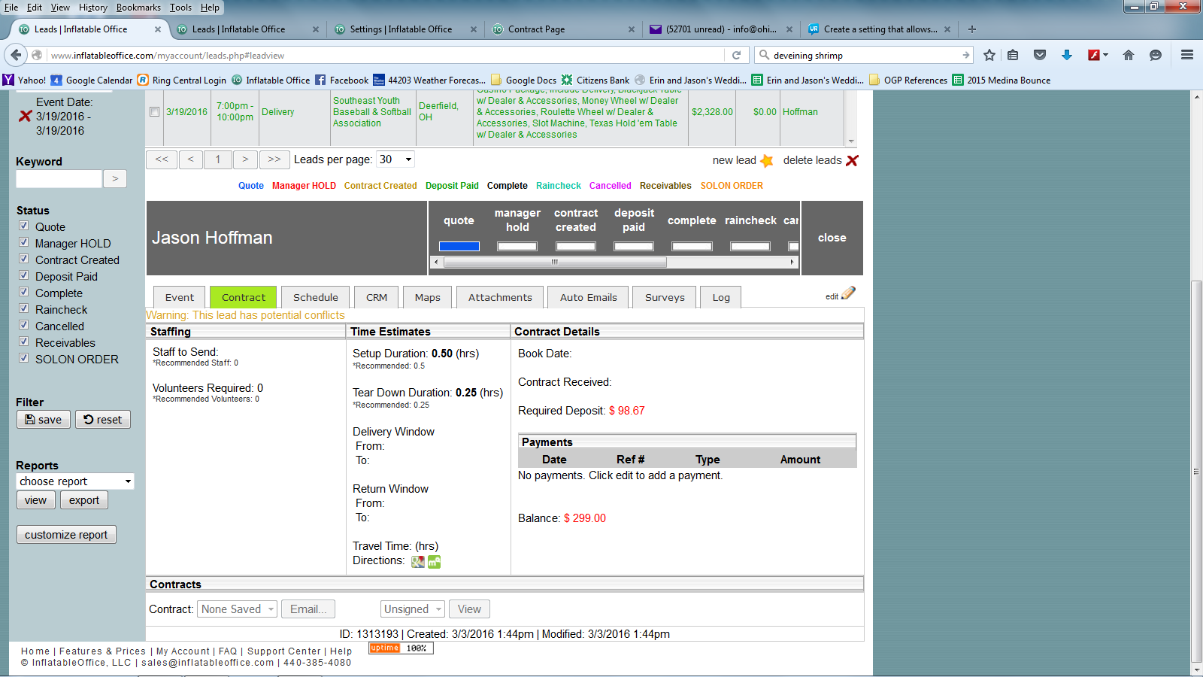Open the Unsigned contract status dropdown
Screen dimensions: 1203x677
pyautogui.click(x=413, y=609)
